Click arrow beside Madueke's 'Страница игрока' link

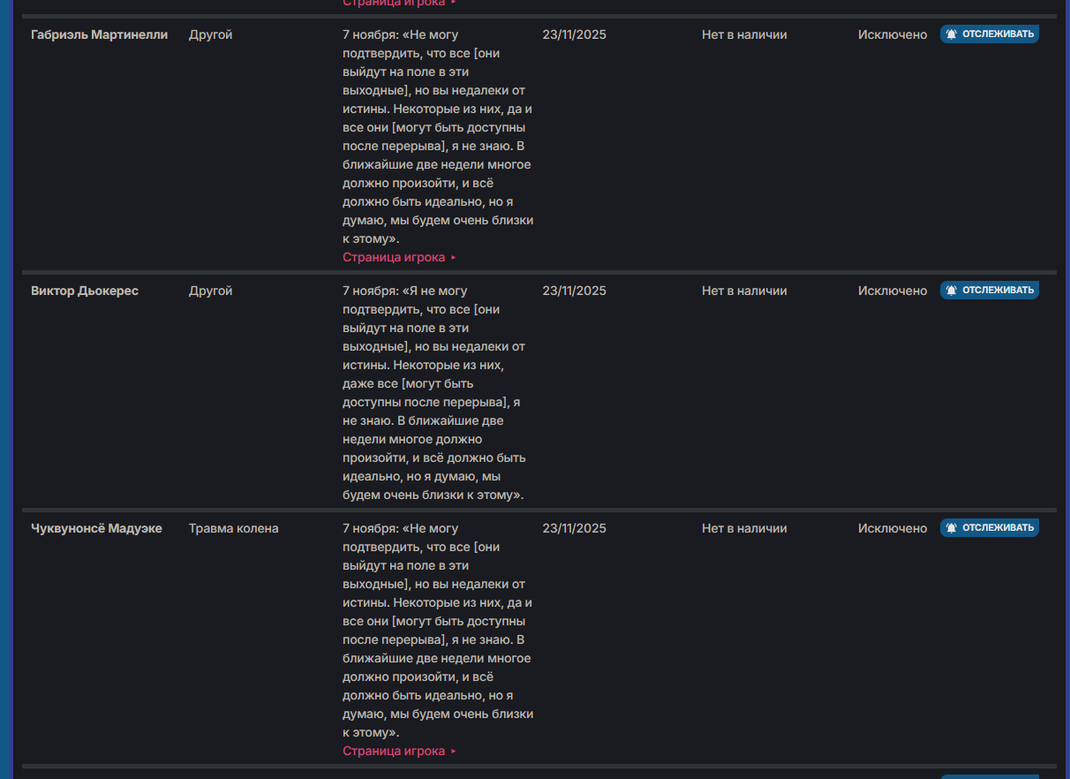[454, 752]
